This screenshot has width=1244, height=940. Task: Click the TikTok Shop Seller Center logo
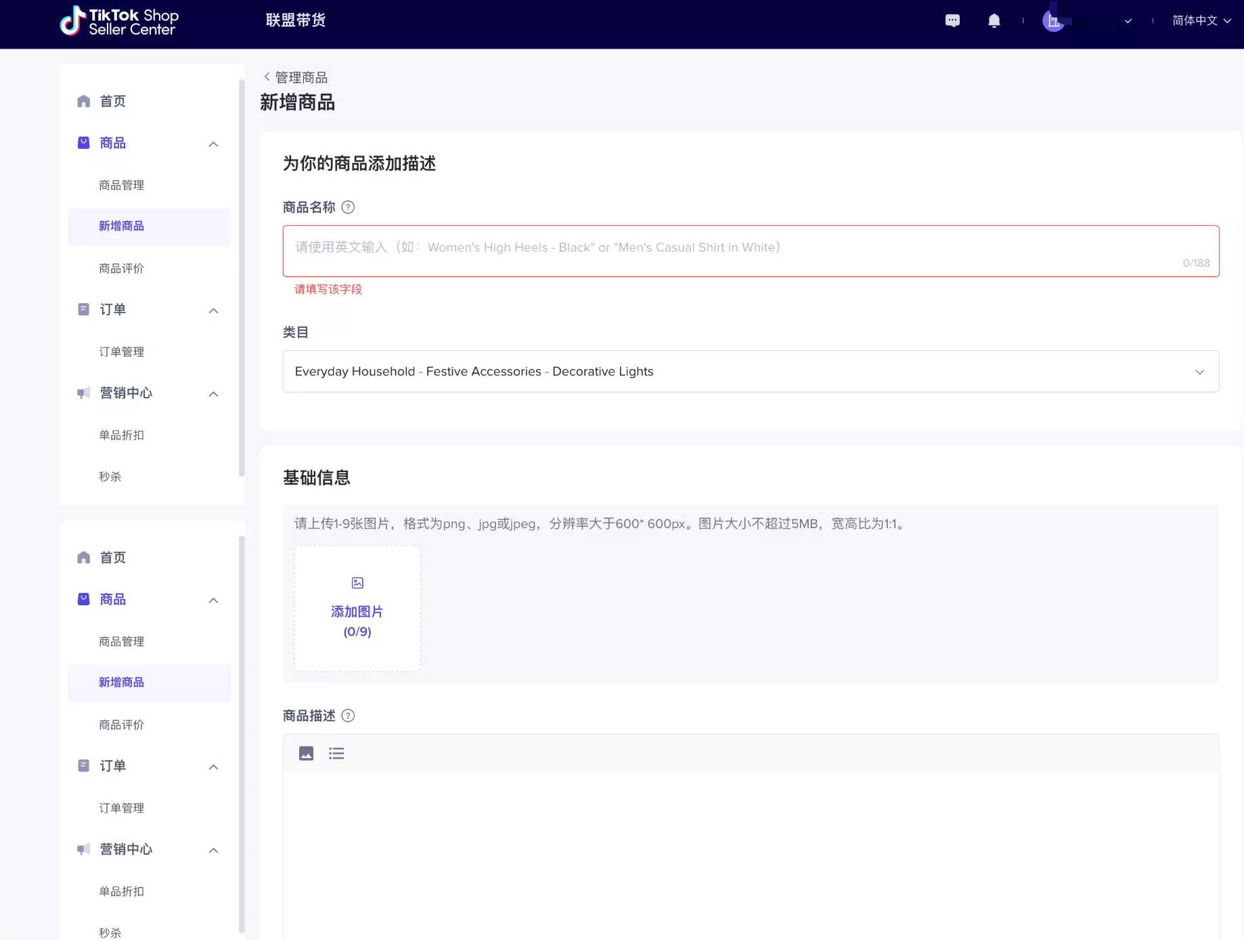pyautogui.click(x=119, y=22)
